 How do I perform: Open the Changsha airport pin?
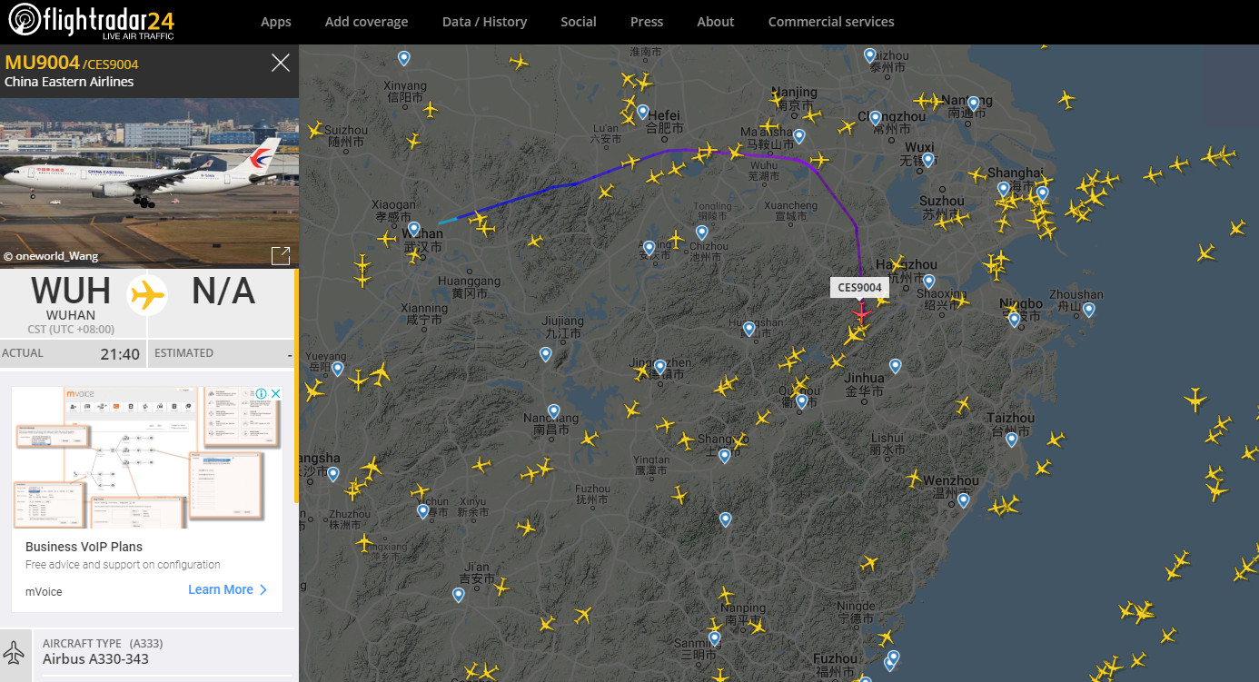coord(332,474)
